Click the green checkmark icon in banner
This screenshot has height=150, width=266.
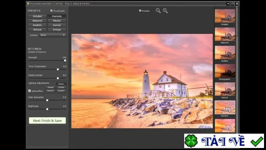click(x=257, y=141)
